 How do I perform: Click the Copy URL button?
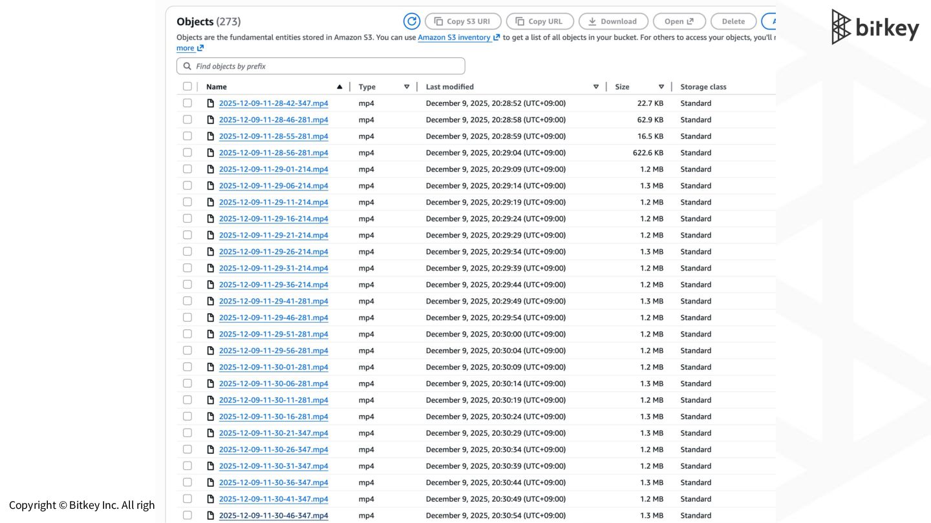pos(539,21)
